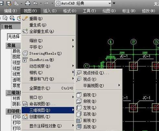Click the 特性 palette title

tap(8, 27)
